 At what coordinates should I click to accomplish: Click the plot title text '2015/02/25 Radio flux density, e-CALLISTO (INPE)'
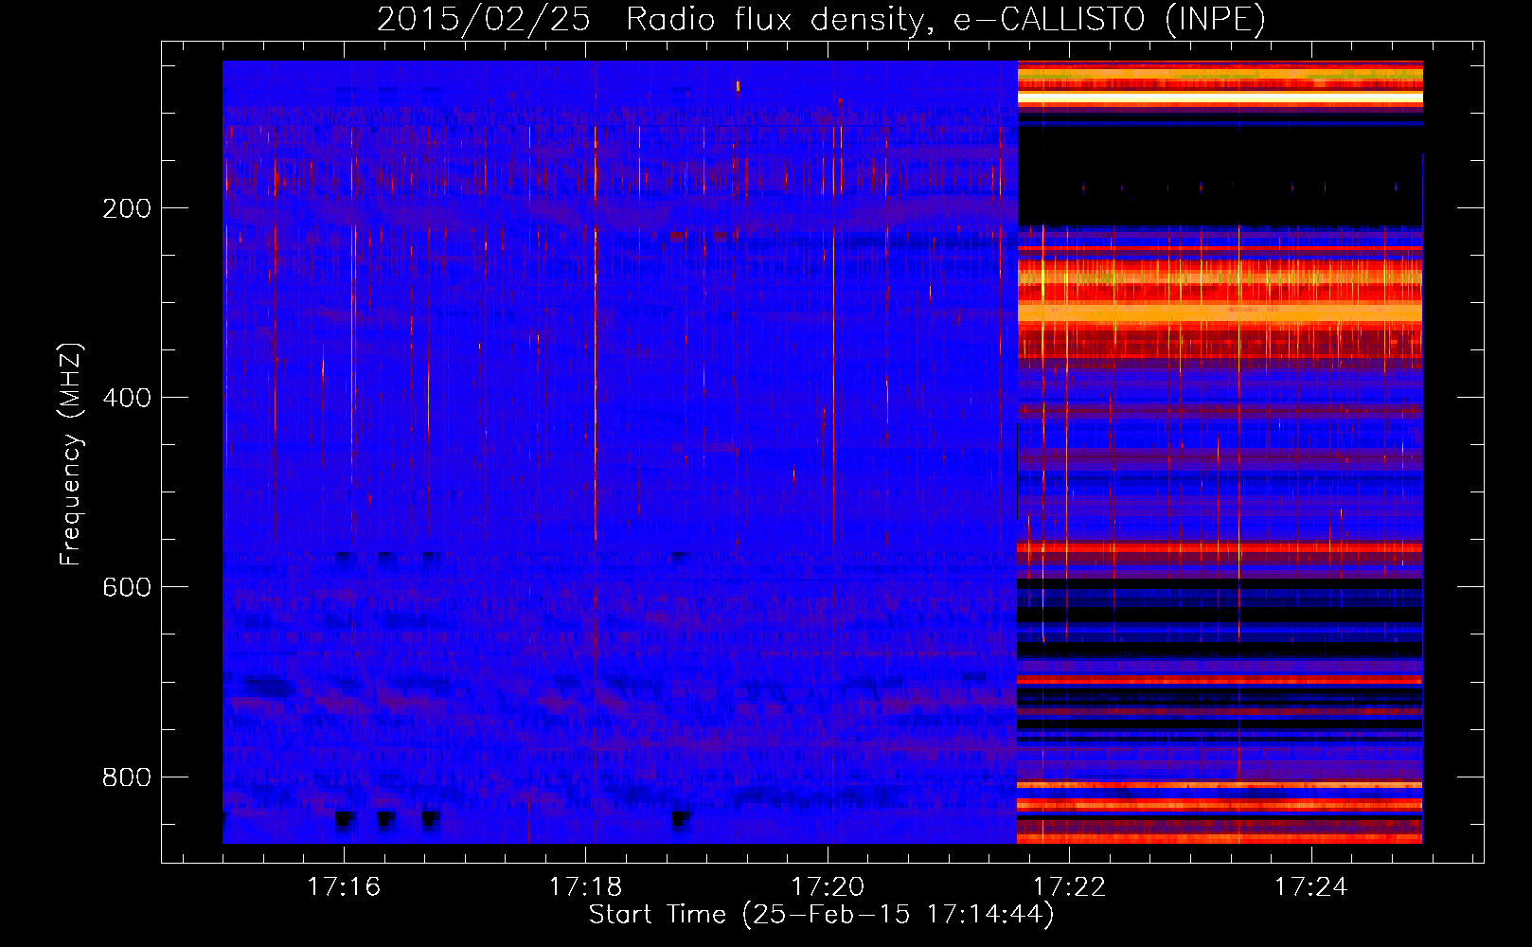click(x=821, y=20)
